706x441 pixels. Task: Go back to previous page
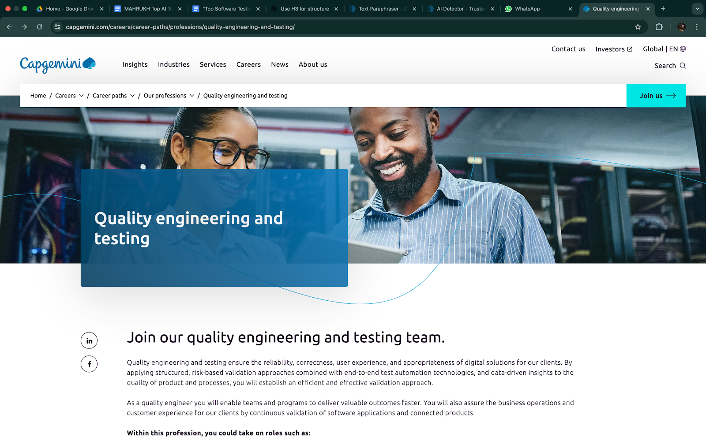pos(9,27)
